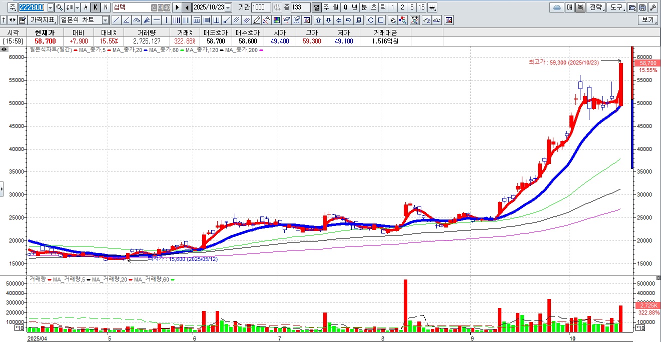Open the 일본식 차트 chart type dropdown
This screenshot has height=342, width=661.
(105, 20)
